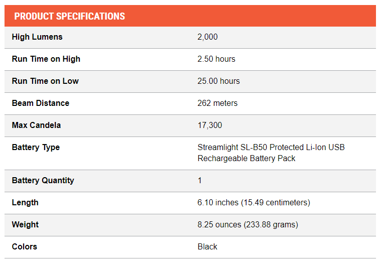Select the Run Time on High label
This screenshot has width=381, height=265.
pyautogui.click(x=46, y=59)
